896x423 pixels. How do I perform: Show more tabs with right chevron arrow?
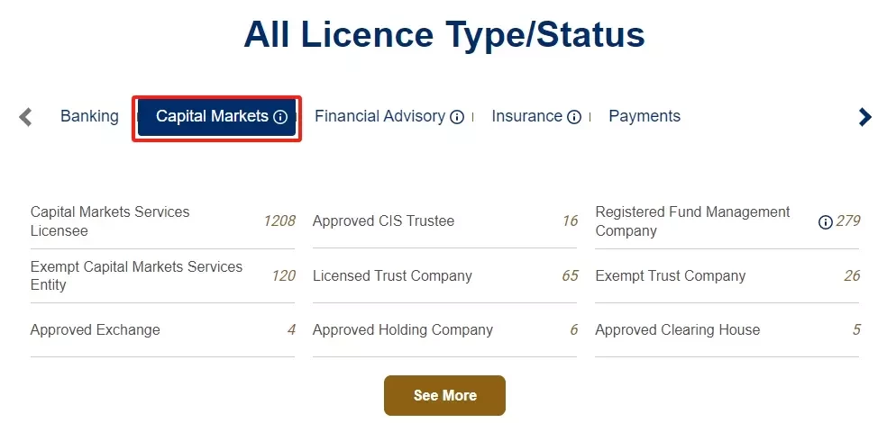[865, 117]
